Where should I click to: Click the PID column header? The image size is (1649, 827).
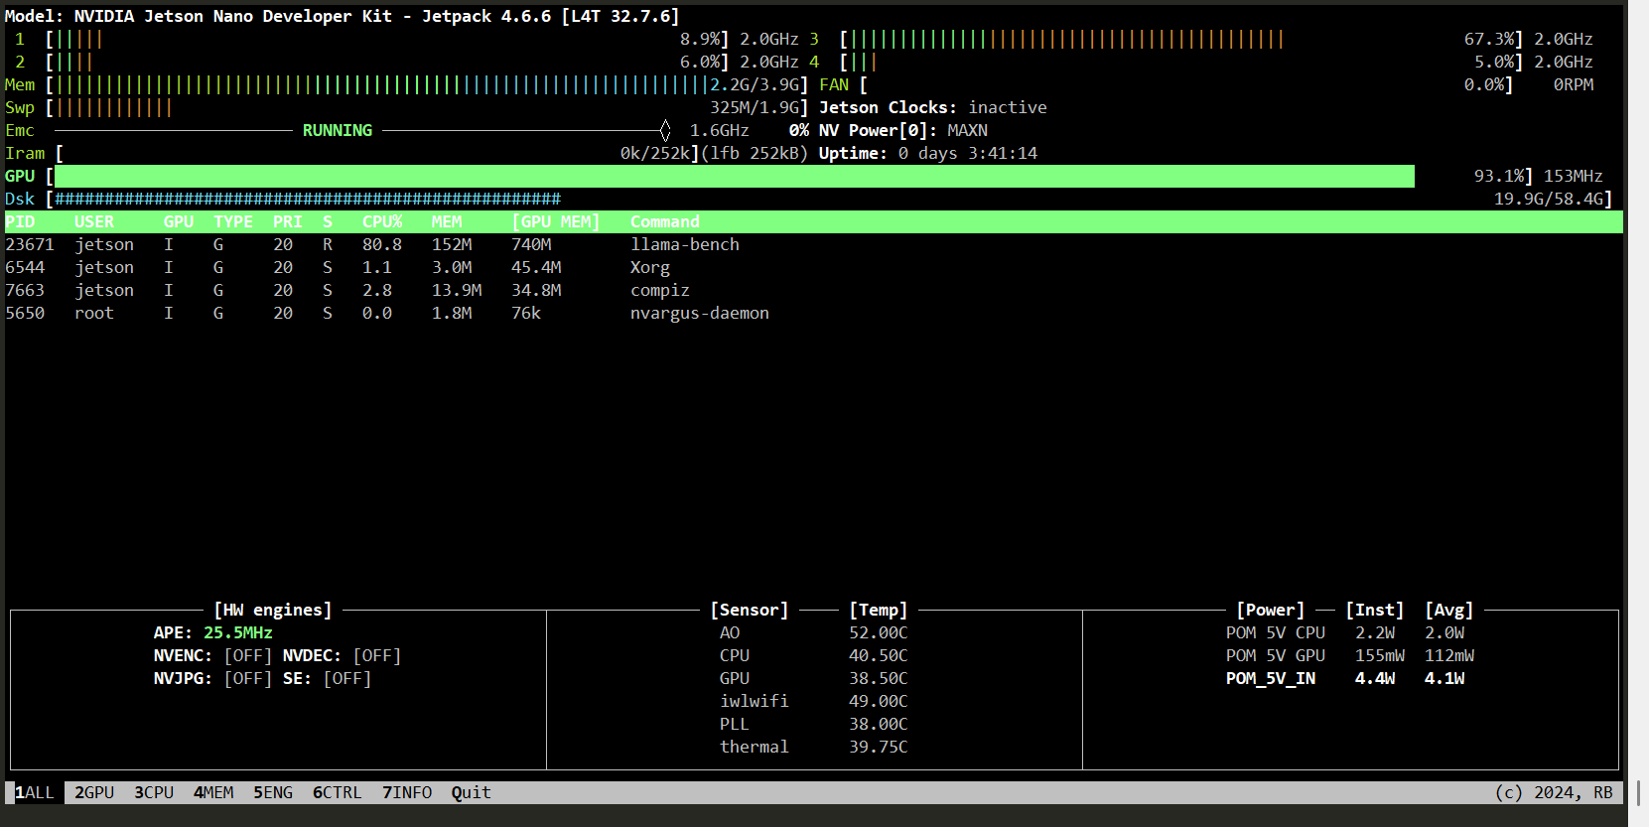tap(20, 222)
